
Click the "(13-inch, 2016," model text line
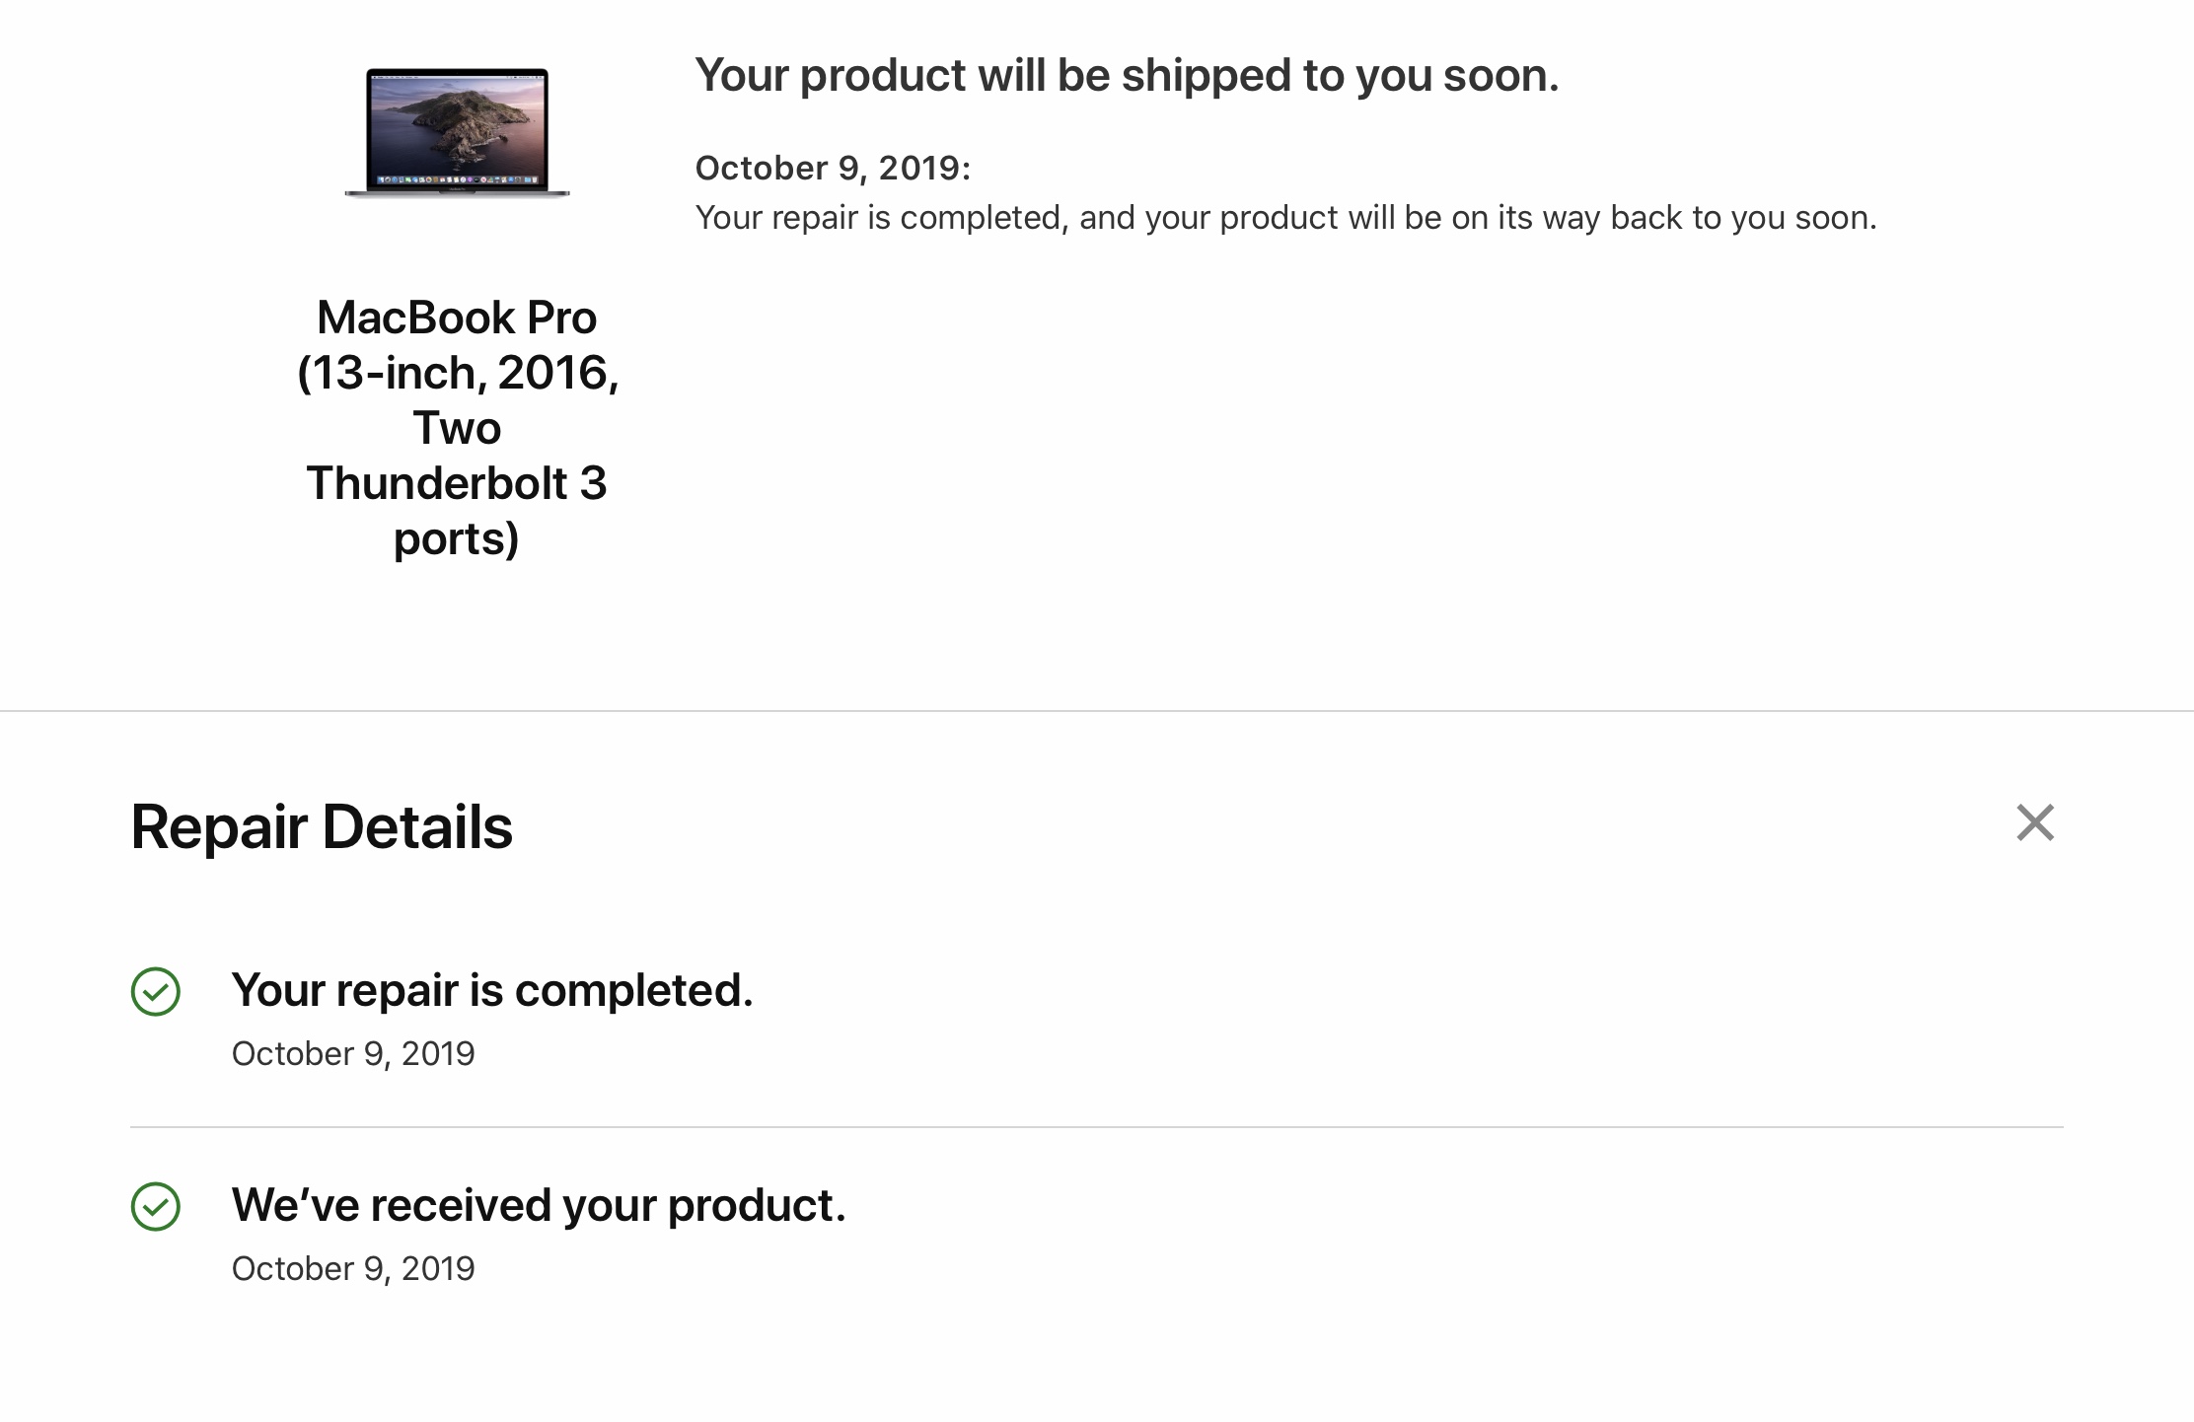pos(457,374)
